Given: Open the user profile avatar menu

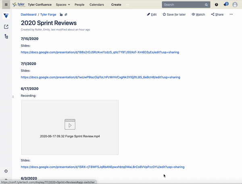Looking at the screenshot, I should pos(235,4).
